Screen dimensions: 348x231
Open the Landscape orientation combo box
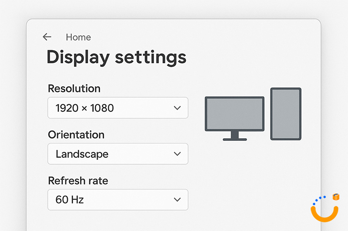pyautogui.click(x=117, y=154)
